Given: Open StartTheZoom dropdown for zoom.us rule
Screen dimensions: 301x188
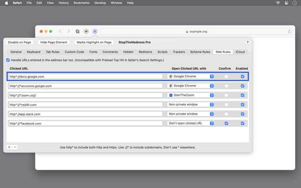Looking at the screenshot, I should pyautogui.click(x=191, y=95).
